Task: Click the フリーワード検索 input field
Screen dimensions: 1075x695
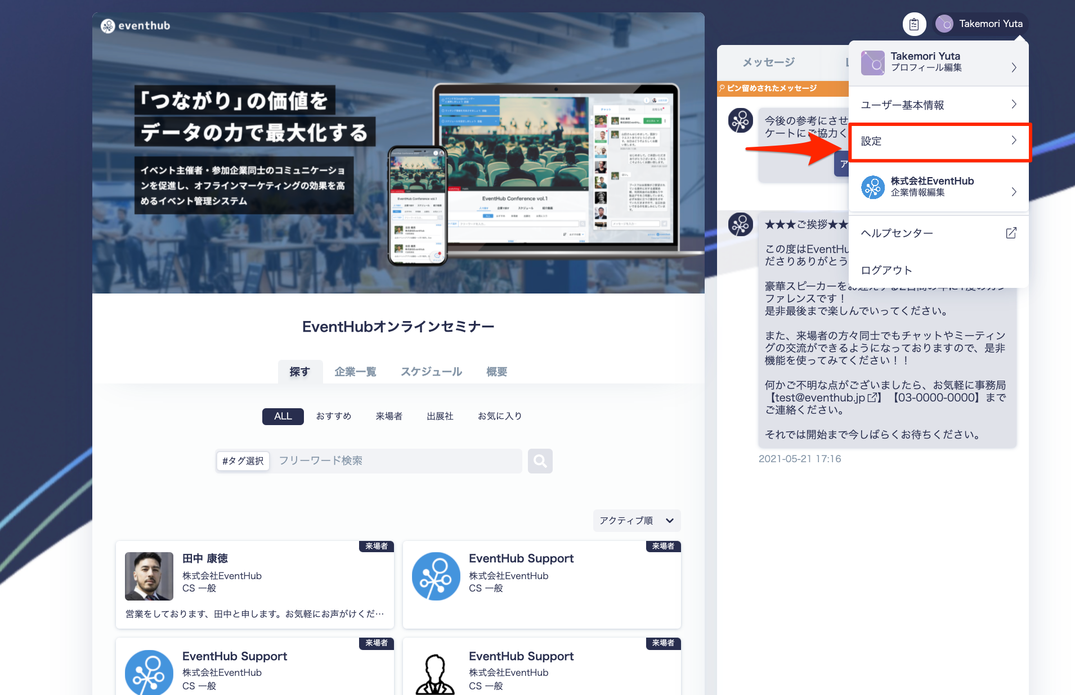Action: 396,461
